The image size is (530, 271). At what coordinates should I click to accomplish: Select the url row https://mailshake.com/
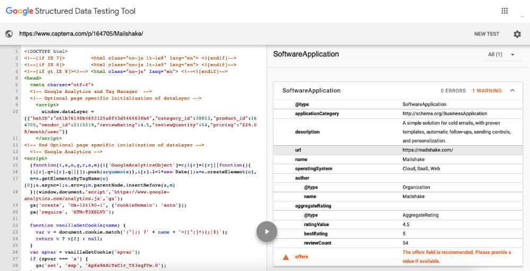click(398, 150)
